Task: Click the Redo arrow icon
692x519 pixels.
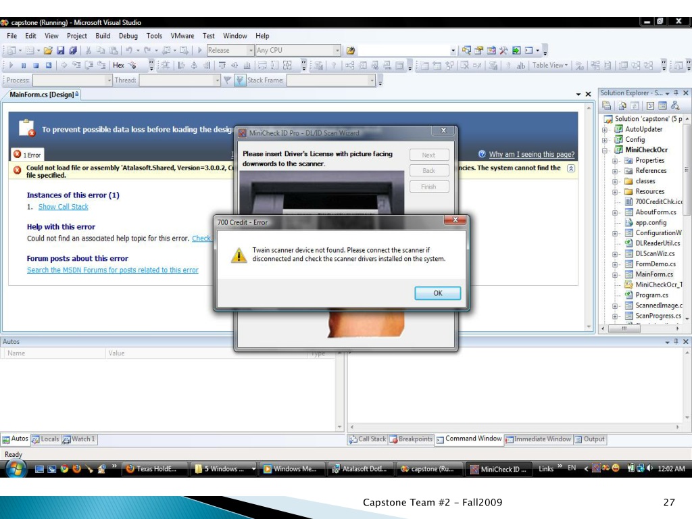Action: [147, 50]
